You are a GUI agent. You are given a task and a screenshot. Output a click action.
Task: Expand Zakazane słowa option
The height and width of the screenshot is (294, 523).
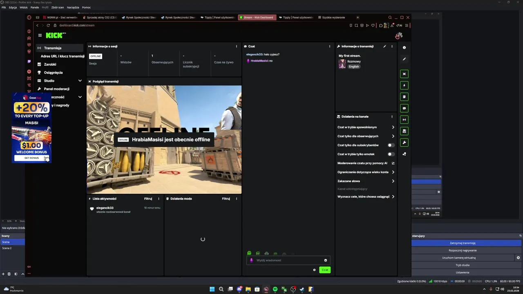click(x=366, y=181)
